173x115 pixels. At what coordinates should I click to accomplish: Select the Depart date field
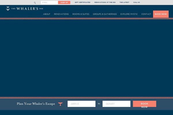[116, 104]
